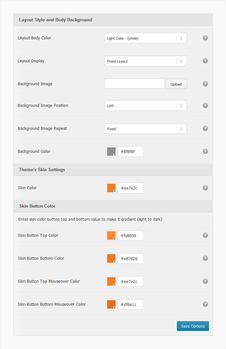View help for Skin Color setting
Image resolution: width=226 pixels, height=349 pixels.
click(205, 188)
